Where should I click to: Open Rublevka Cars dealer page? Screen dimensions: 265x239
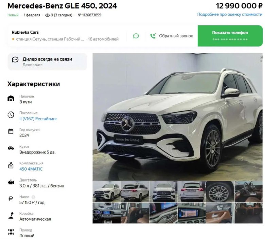click(x=25, y=32)
